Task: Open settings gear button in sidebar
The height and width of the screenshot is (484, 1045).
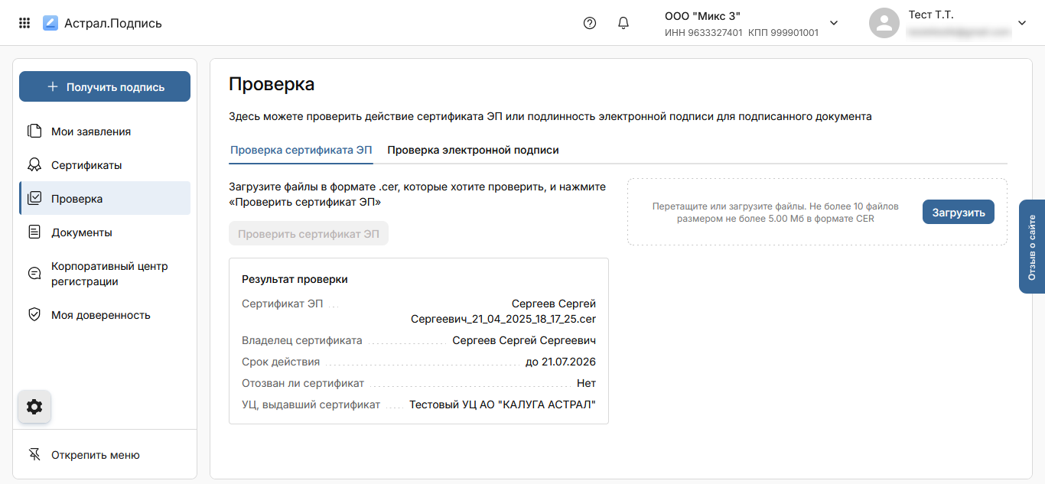Action: (x=34, y=407)
